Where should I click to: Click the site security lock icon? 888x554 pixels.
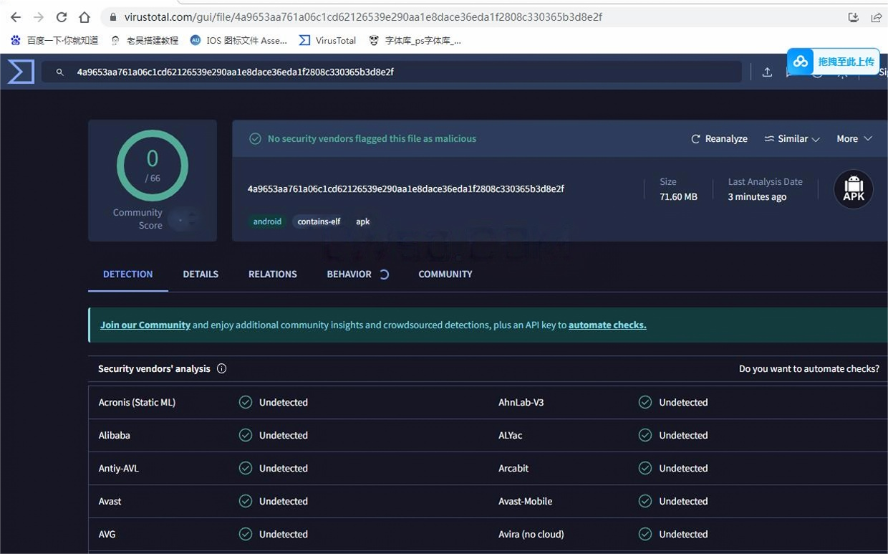tap(112, 17)
